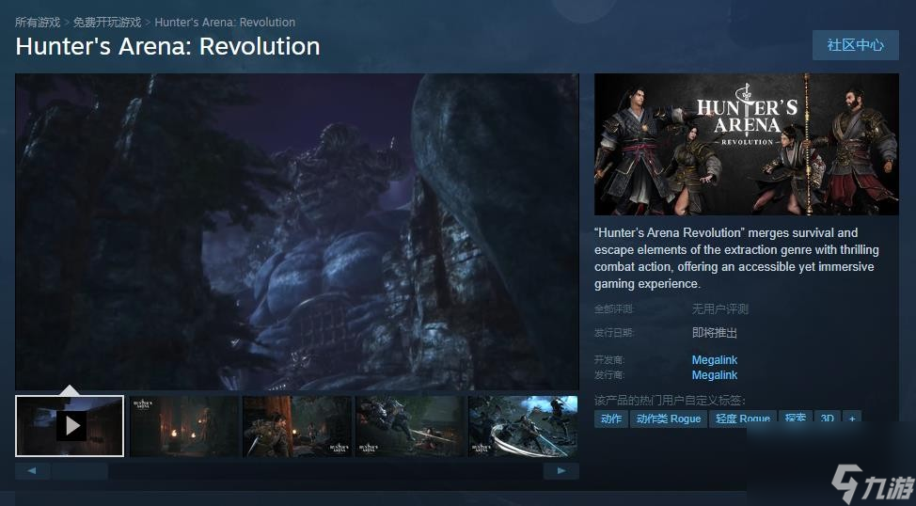The height and width of the screenshot is (506, 916).
Task: Go to 所有游戏 breadcrumb link
Action: pos(38,23)
